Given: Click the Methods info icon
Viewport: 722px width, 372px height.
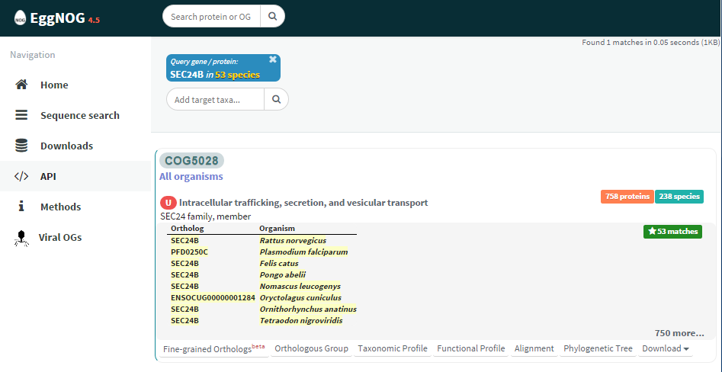Looking at the screenshot, I should pos(21,207).
